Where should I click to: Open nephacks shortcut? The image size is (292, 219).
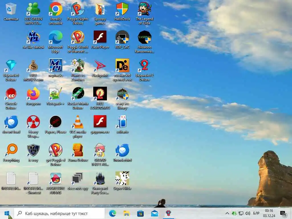point(56,68)
